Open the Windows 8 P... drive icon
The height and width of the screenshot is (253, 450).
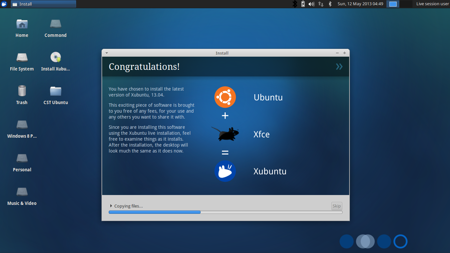click(x=22, y=125)
